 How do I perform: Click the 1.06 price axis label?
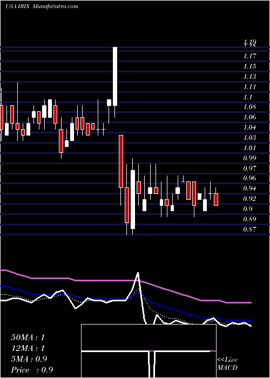(250, 117)
